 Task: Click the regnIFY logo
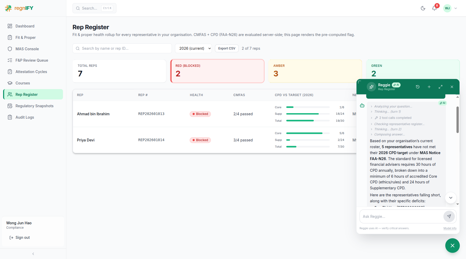pos(19,8)
